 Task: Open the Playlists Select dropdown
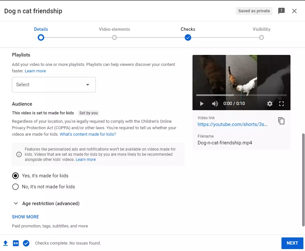(54, 85)
